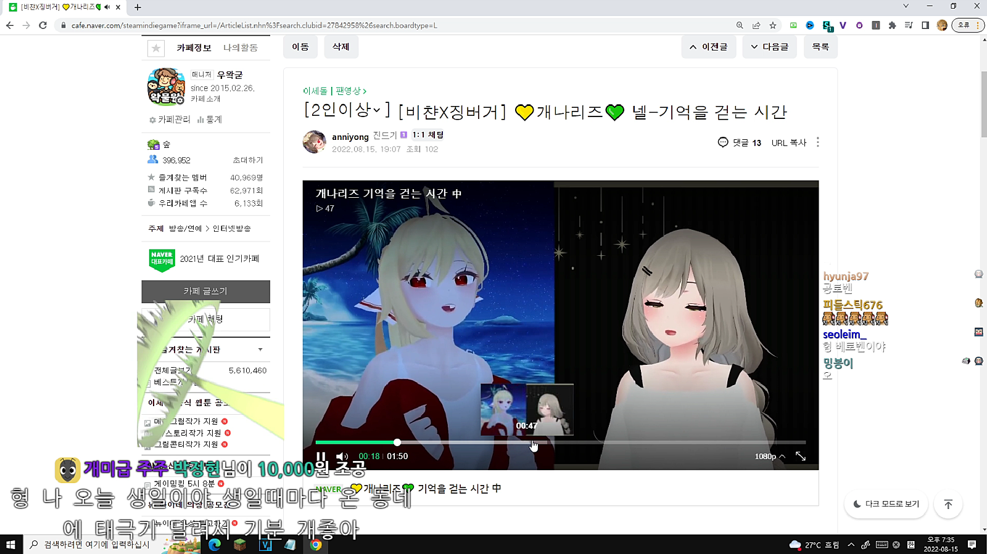Open the 그림콘티작가 지원 board
This screenshot has height=554, width=987.
(x=186, y=444)
